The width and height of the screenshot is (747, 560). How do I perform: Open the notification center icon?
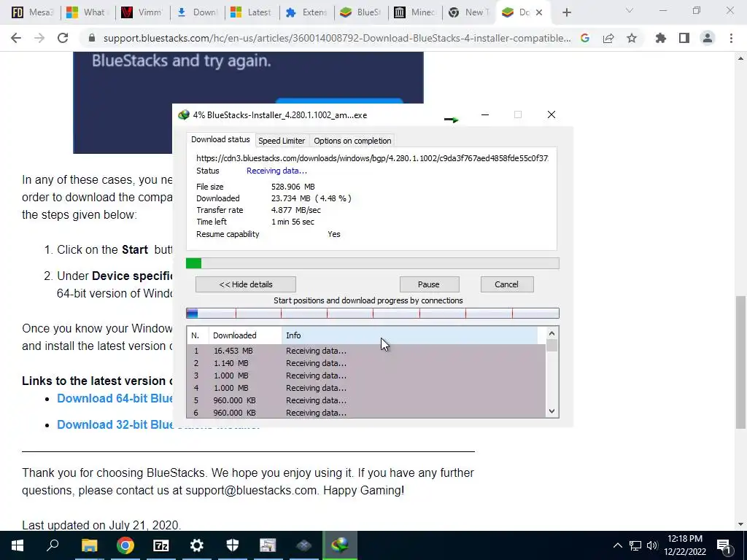click(724, 545)
